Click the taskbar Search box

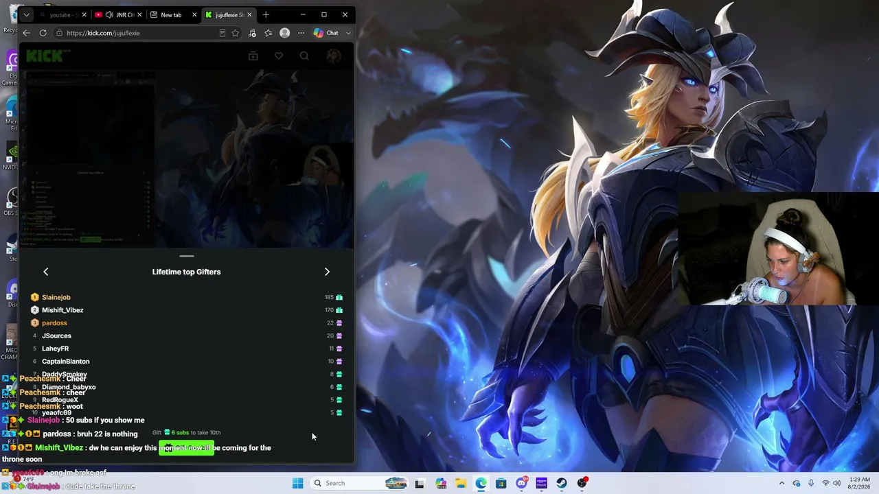(x=360, y=483)
